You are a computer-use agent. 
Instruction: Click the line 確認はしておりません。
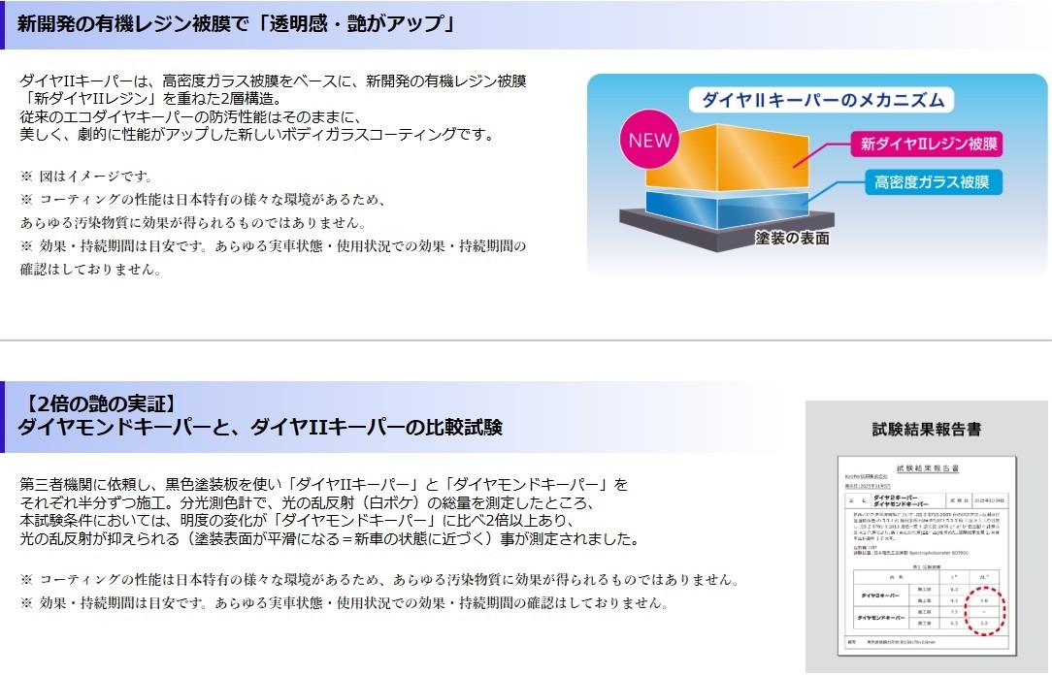point(91,270)
